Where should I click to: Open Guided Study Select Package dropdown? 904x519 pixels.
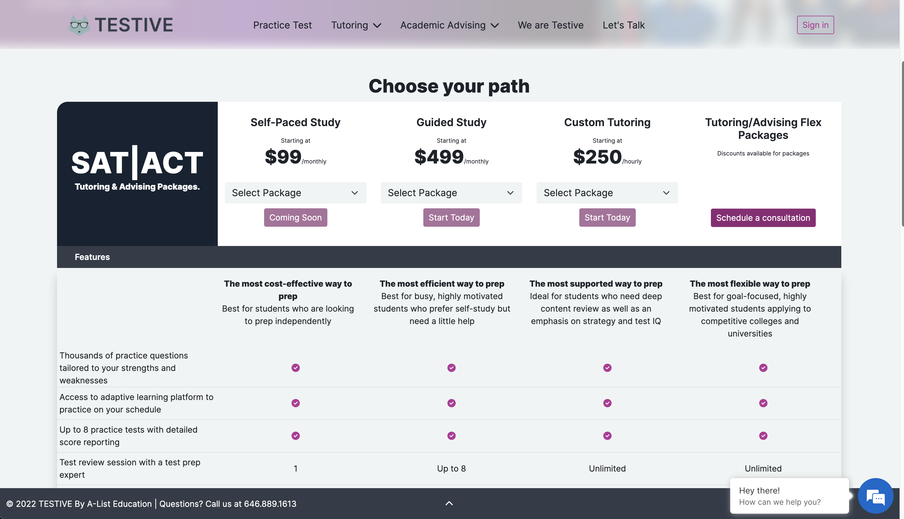pos(451,193)
